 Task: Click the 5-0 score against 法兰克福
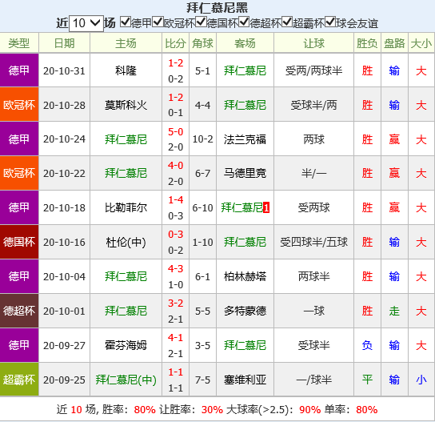tap(176, 131)
